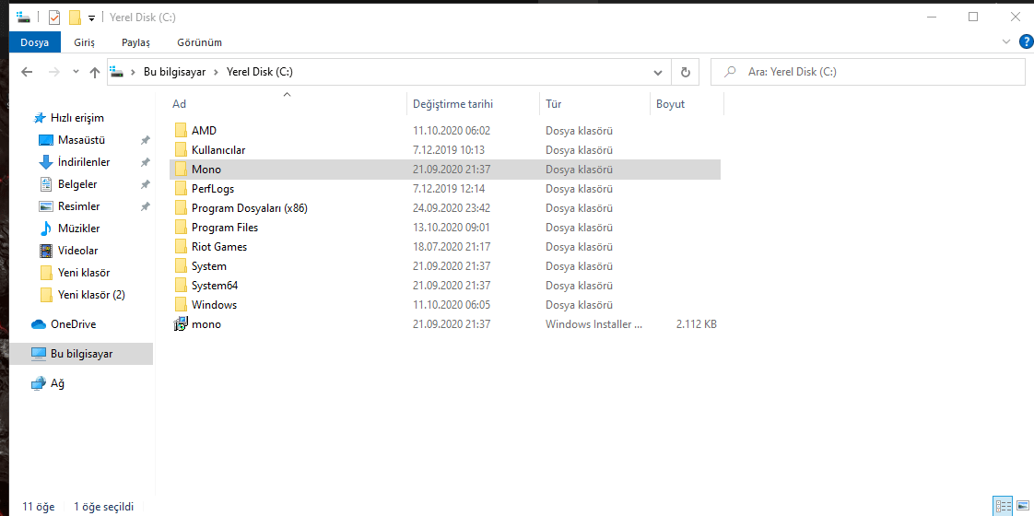This screenshot has height=516, width=1034.
Task: Open the Paylaş ribbon tab
Action: (135, 42)
